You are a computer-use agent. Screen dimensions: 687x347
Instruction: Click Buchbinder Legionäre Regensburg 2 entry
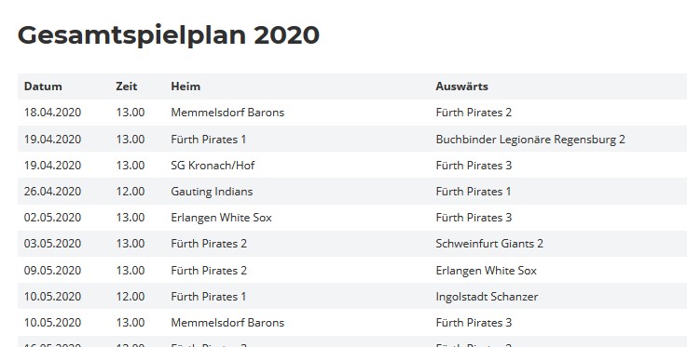click(530, 140)
